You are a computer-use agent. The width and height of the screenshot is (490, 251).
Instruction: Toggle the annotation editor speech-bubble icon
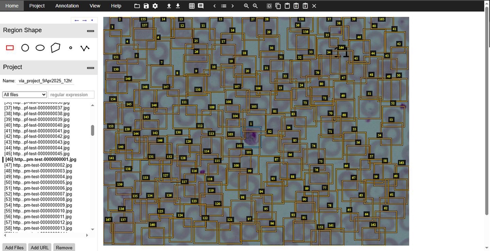point(201,6)
